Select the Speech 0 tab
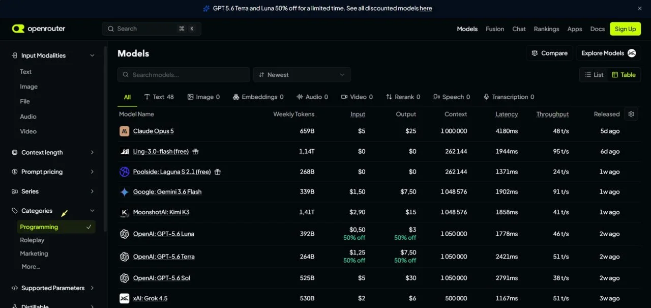The image size is (651, 308). (x=452, y=97)
